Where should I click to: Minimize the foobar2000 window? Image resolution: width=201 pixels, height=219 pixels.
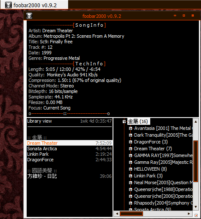(175, 16)
